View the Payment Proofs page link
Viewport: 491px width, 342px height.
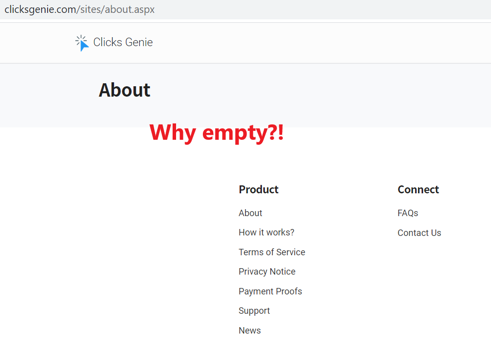pos(270,291)
